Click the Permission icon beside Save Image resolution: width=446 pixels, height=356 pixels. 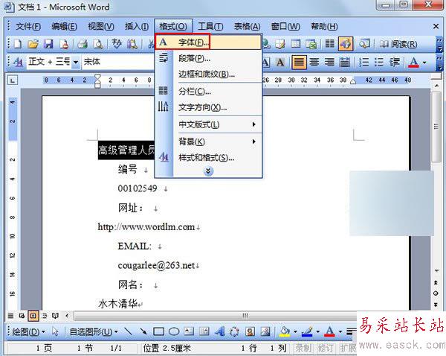coord(64,44)
